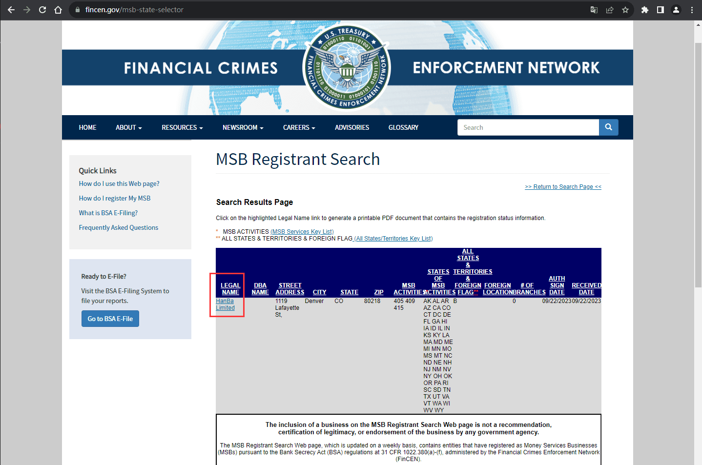Click the U.S. Treasury FinCEN seal logo

pos(347,68)
